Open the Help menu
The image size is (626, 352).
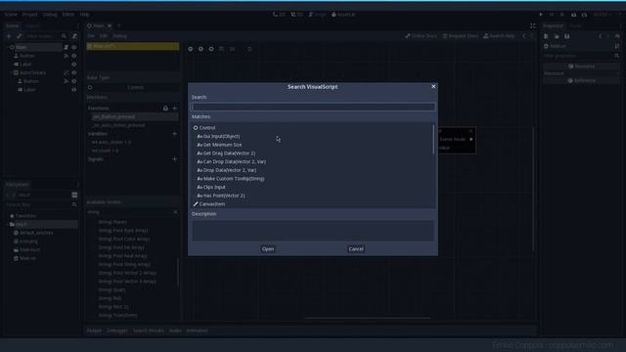click(84, 15)
